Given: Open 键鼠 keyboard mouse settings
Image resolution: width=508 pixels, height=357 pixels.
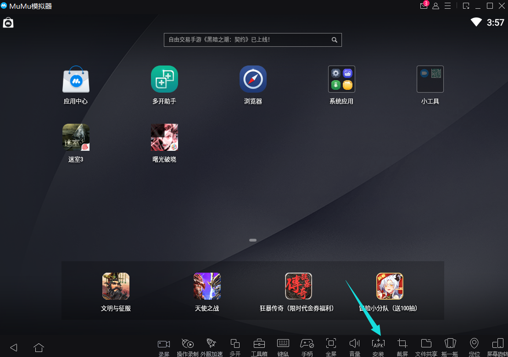Looking at the screenshot, I should [283, 347].
